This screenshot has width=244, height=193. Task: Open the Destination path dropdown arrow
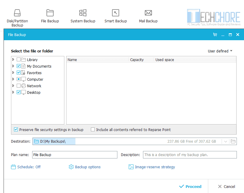point(226,141)
